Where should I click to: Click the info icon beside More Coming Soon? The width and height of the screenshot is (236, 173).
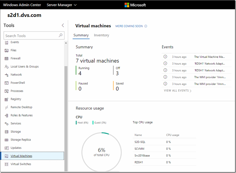click(146, 26)
